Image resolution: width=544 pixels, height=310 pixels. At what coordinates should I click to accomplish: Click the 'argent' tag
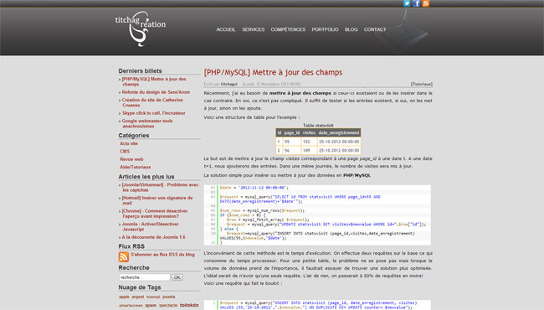(x=138, y=297)
